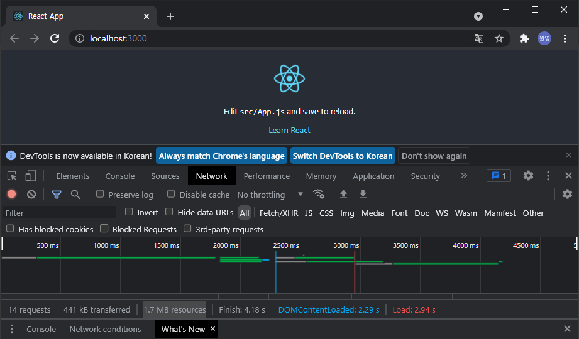
Task: Close the React App tab
Action: pyautogui.click(x=146, y=16)
